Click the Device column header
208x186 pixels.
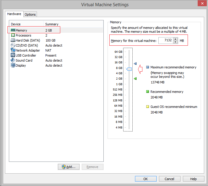[x=16, y=24]
